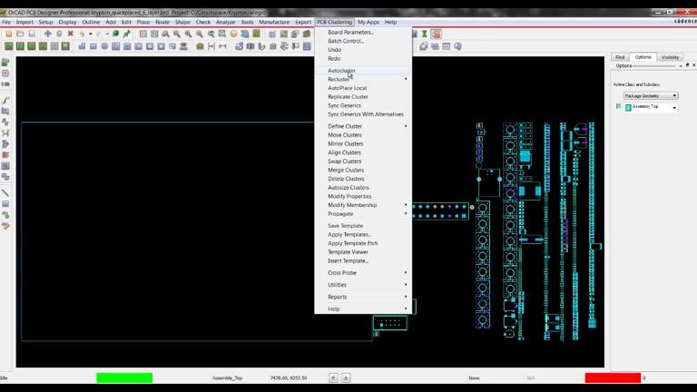Click the coordinate readout 7476.00, 6252.50

pos(289,378)
